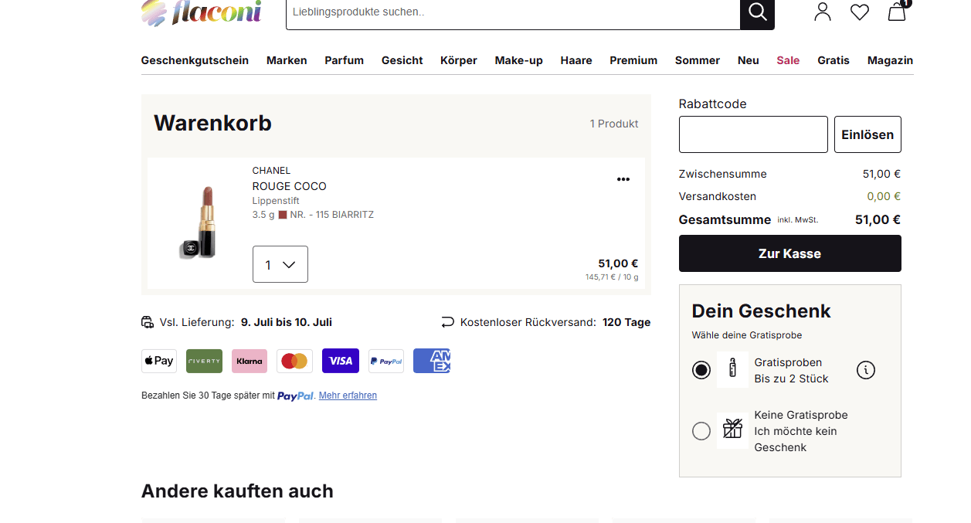Click the PayPal payment badge
Image resolution: width=971 pixels, height=523 pixels.
[x=386, y=361]
